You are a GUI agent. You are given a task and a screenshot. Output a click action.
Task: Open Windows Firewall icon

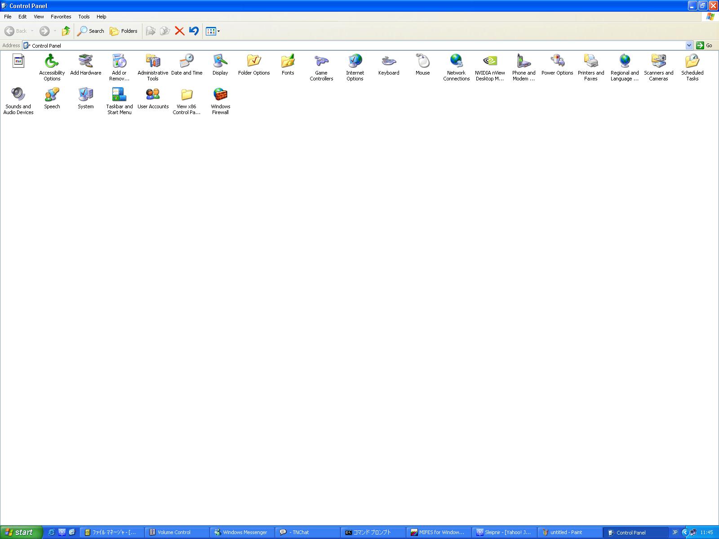(220, 95)
